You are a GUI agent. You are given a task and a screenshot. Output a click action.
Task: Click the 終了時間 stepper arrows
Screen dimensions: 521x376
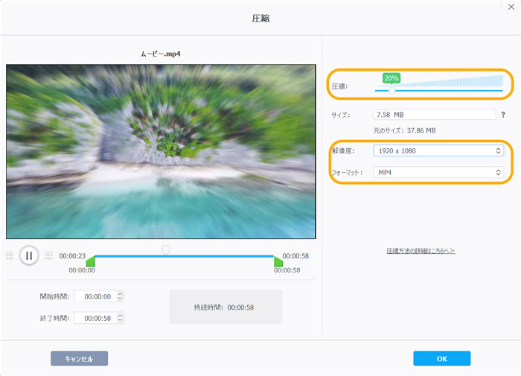pos(121,318)
